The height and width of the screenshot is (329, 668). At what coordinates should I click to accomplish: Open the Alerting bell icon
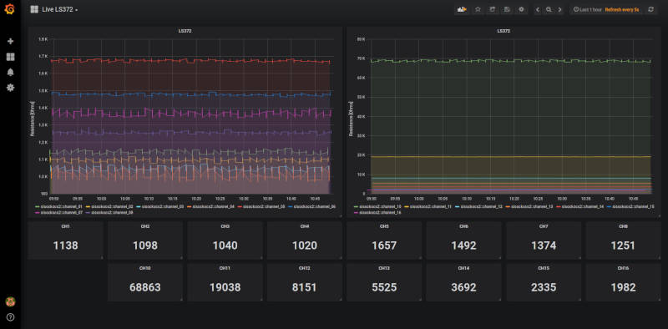point(11,72)
